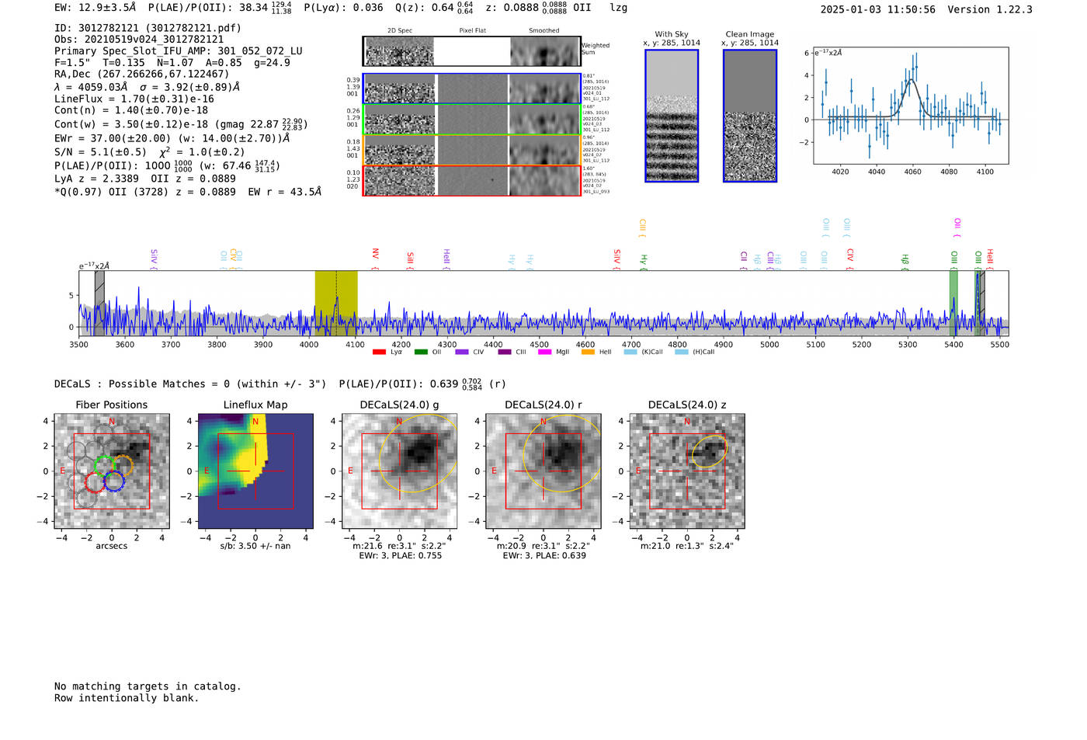Click the red dashed fiber circle
Image resolution: width=1087 pixels, height=740 pixels.
(96, 482)
